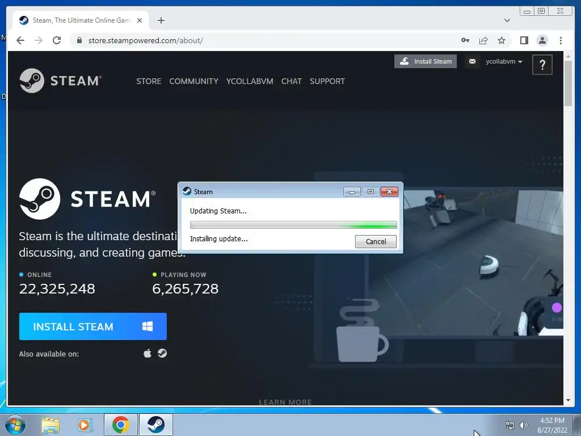Toggle Chrome side panel icon
Screen dimensions: 581x436
point(524,40)
